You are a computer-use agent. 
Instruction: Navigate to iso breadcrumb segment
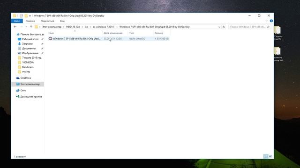point(86,27)
